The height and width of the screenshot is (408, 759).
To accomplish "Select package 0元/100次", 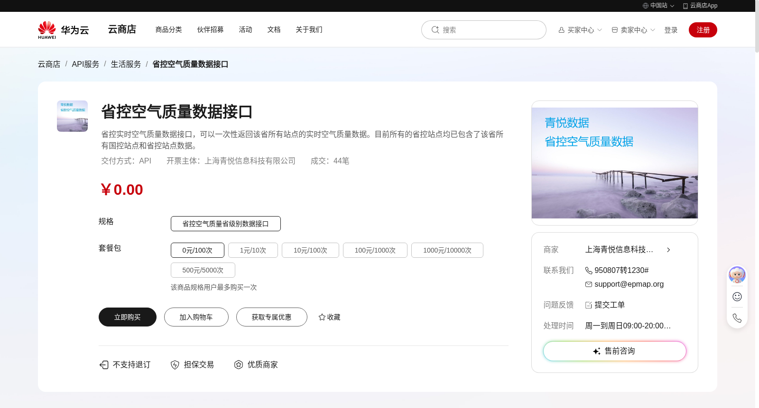I will (x=197, y=250).
